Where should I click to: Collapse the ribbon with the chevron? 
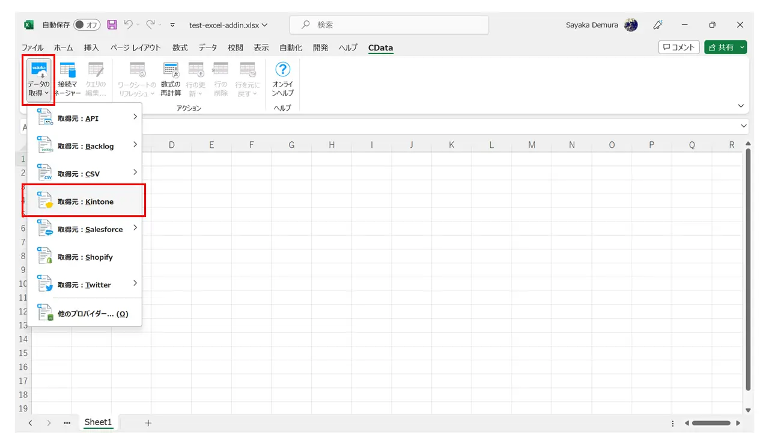741,106
